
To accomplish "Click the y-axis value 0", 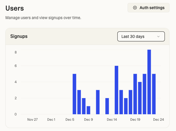I will (16, 114).
